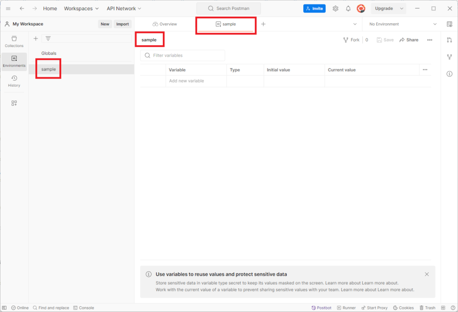Click the Import button
The width and height of the screenshot is (458, 312).
123,24
